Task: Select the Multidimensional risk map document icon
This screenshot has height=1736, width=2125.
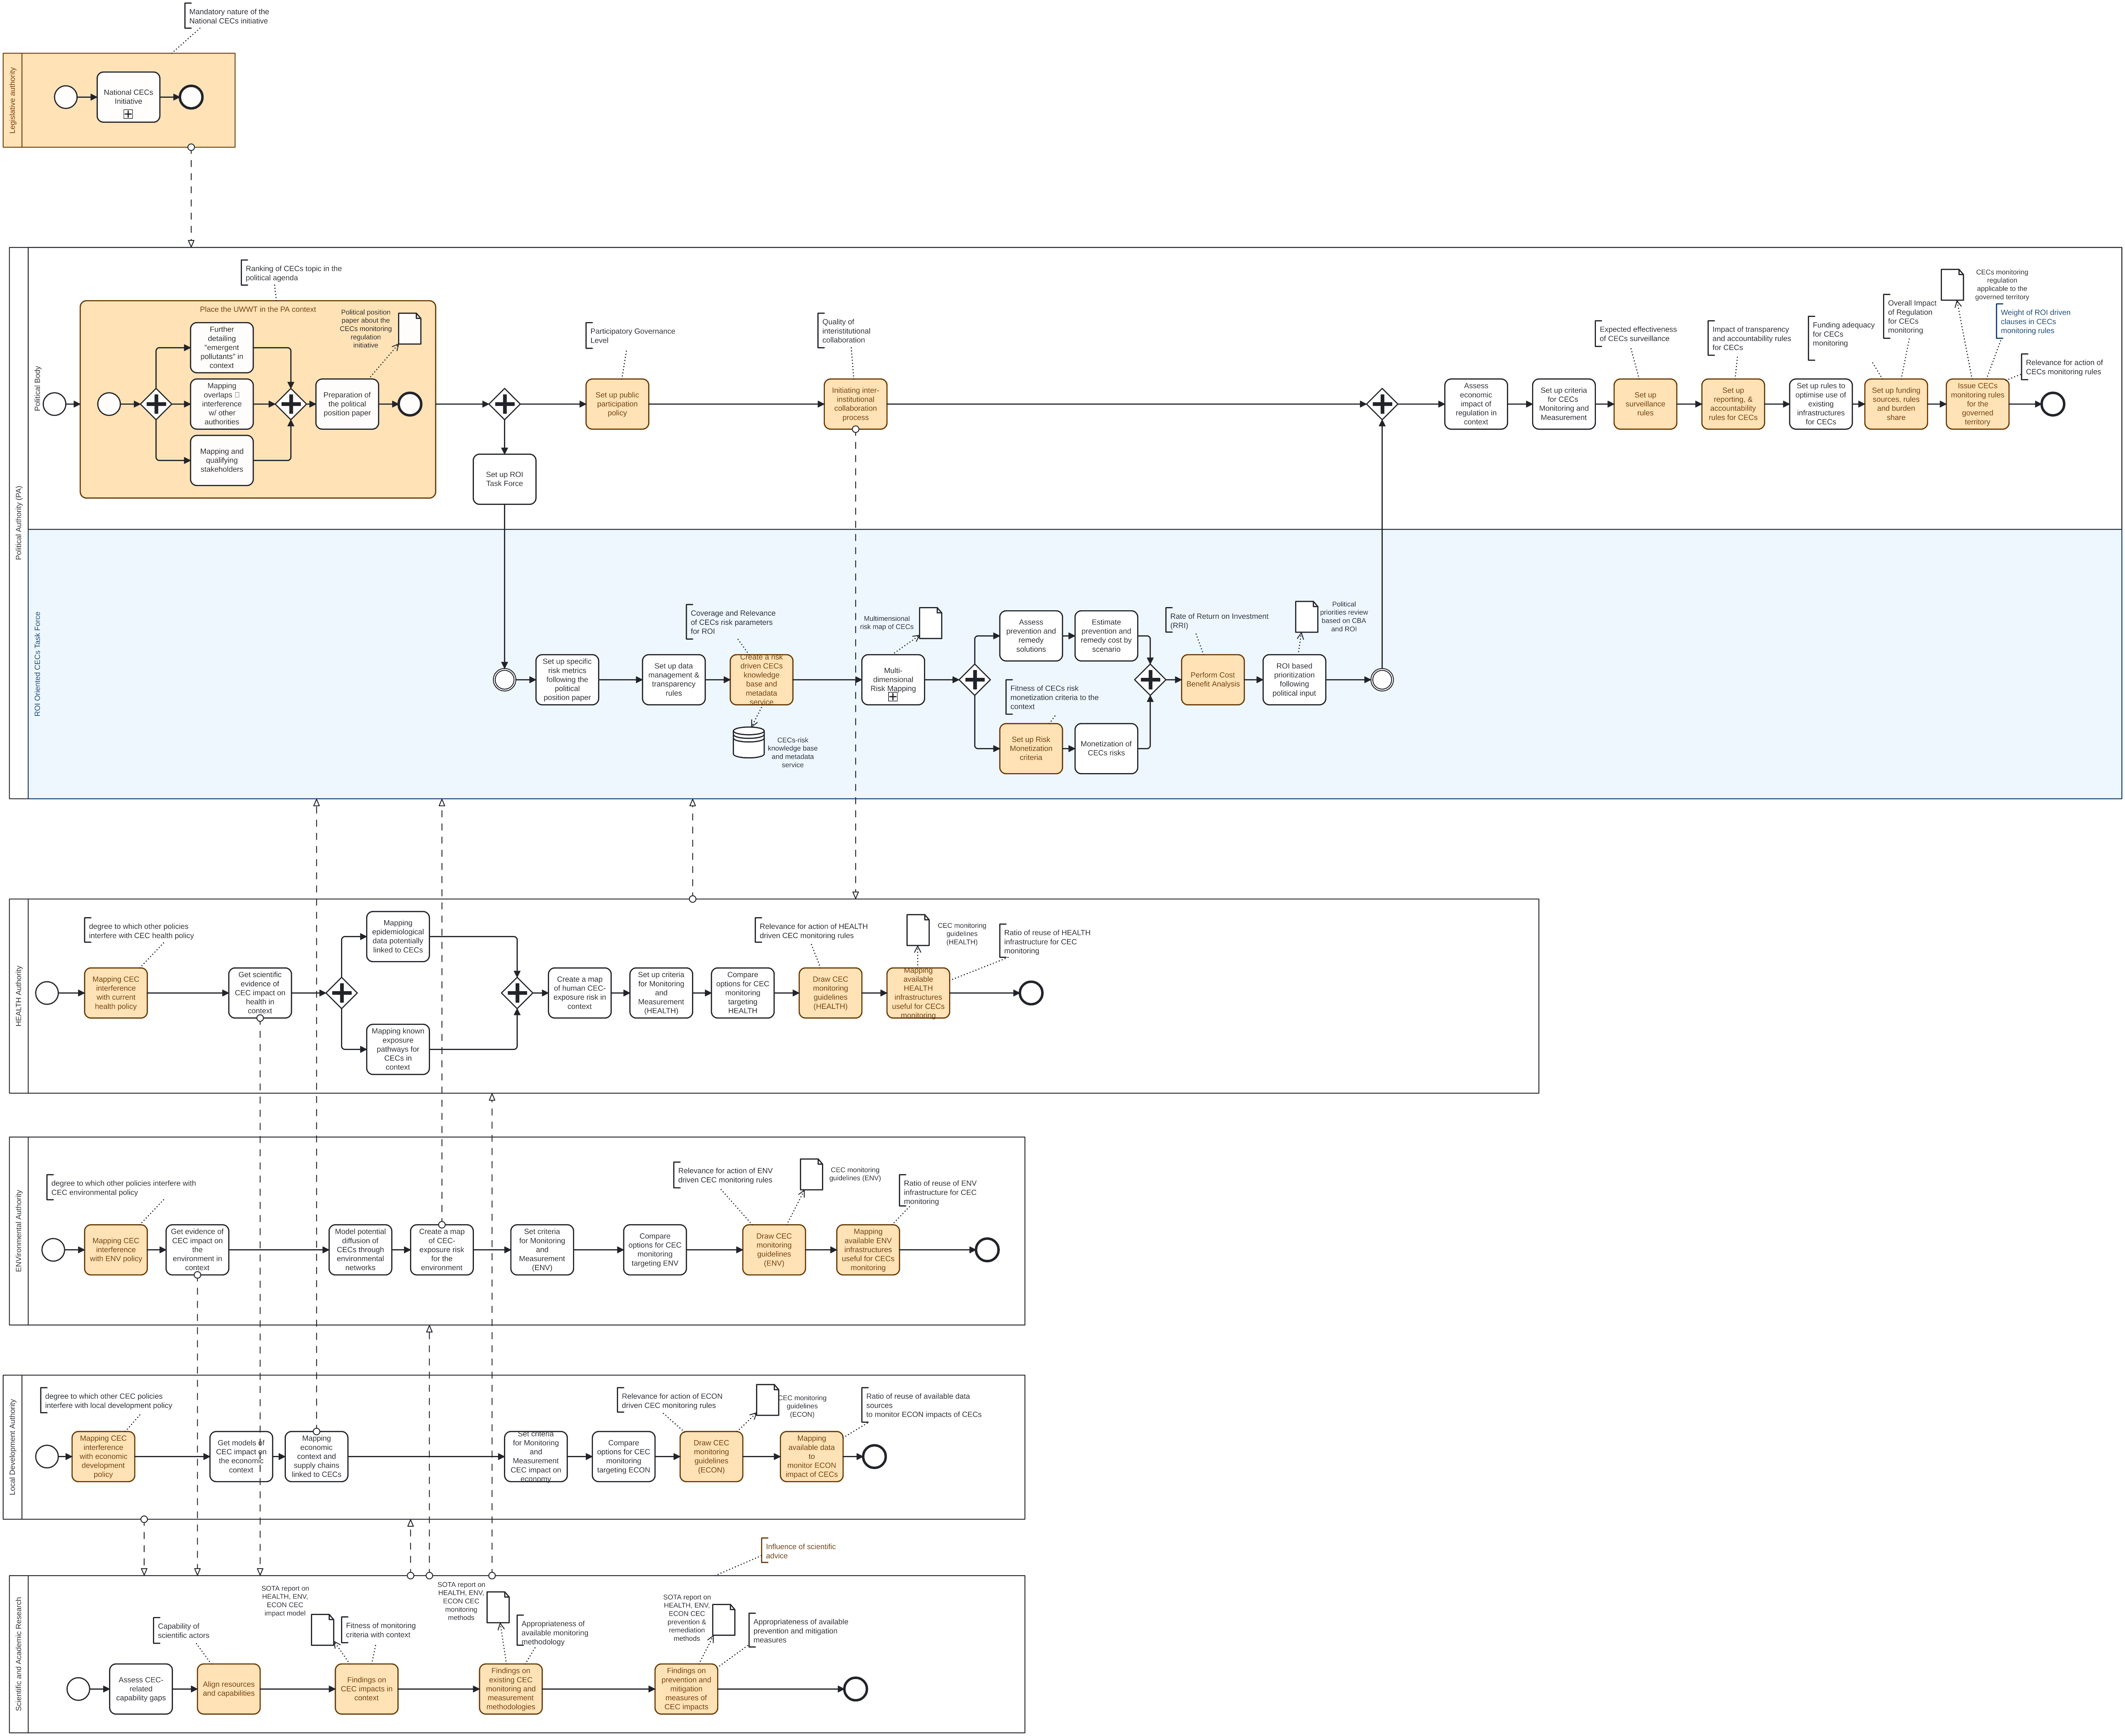Action: [x=930, y=623]
